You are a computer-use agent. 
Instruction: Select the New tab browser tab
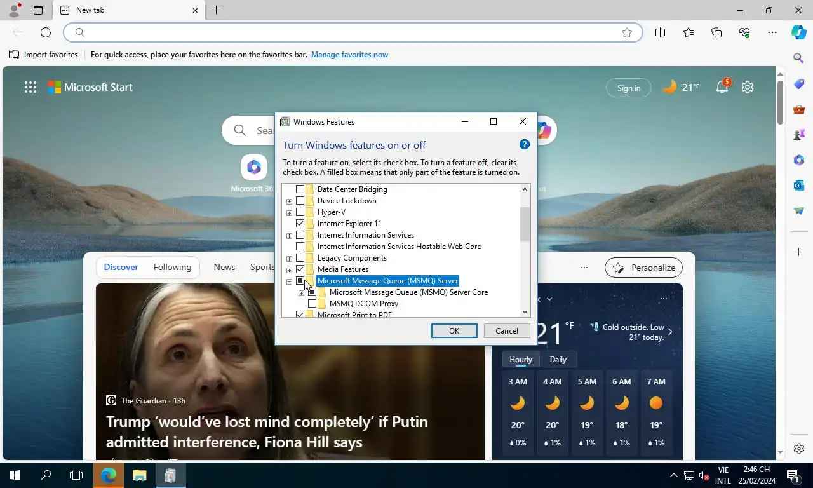click(x=129, y=10)
